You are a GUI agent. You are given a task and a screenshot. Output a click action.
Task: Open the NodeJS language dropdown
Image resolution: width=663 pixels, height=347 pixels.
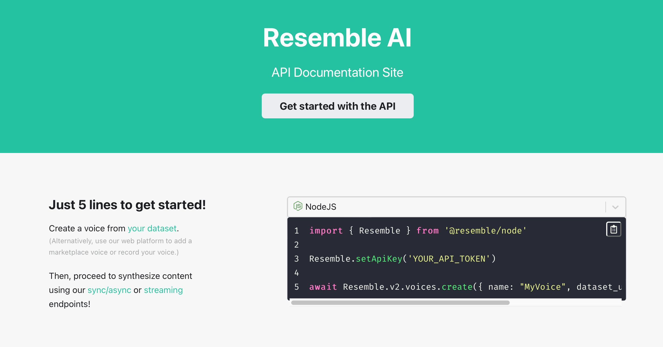pos(456,207)
